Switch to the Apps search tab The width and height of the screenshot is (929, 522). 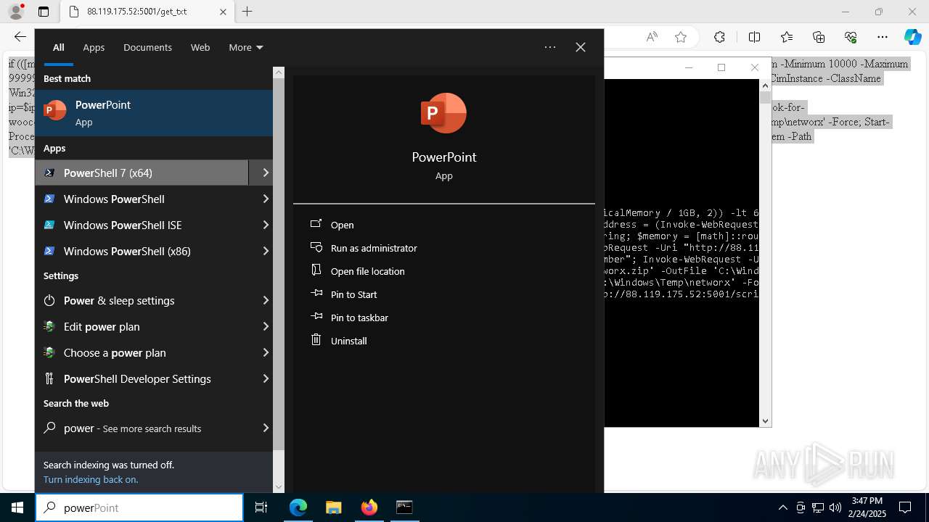94,47
